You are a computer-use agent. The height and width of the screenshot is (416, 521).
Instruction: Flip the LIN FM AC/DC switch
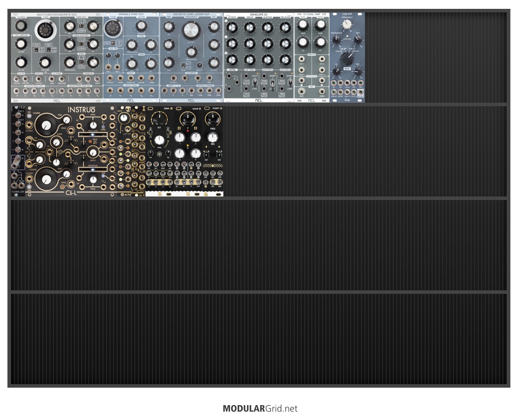pyautogui.click(x=36, y=50)
